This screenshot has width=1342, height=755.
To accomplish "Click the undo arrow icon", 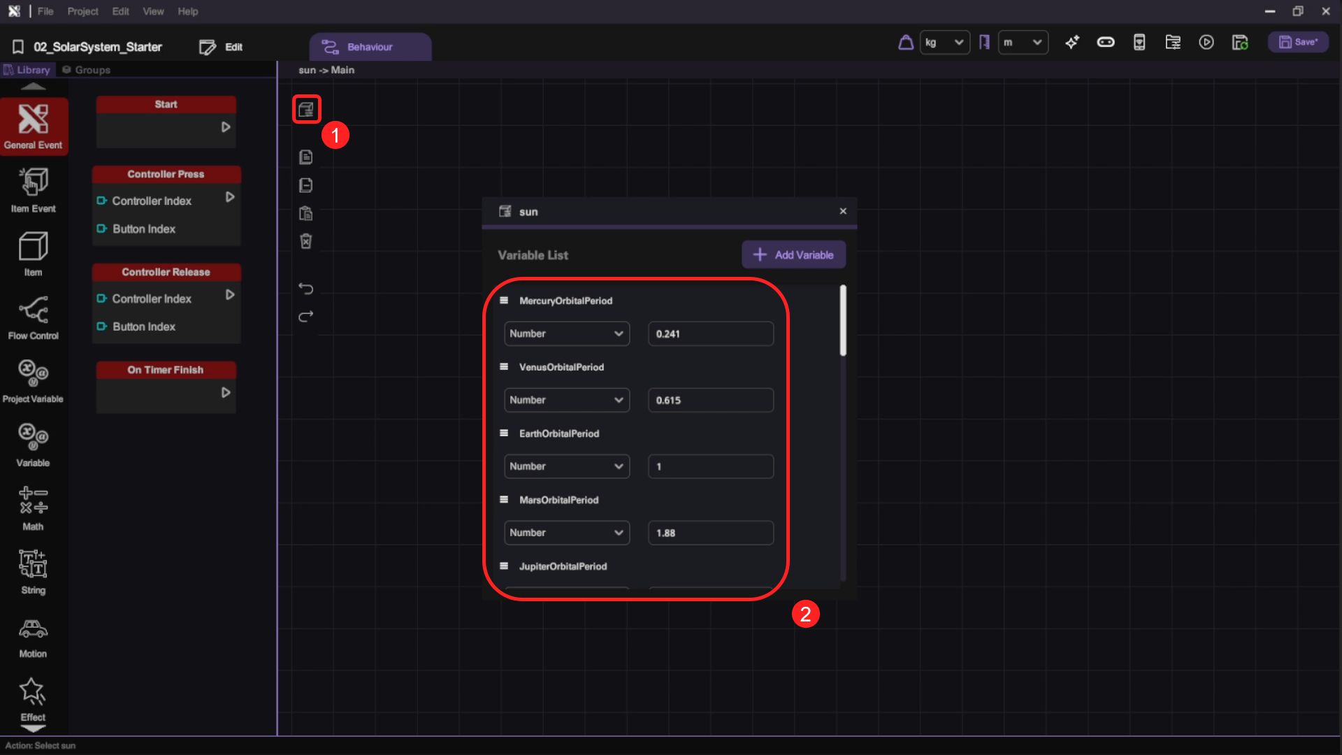I will (305, 288).
